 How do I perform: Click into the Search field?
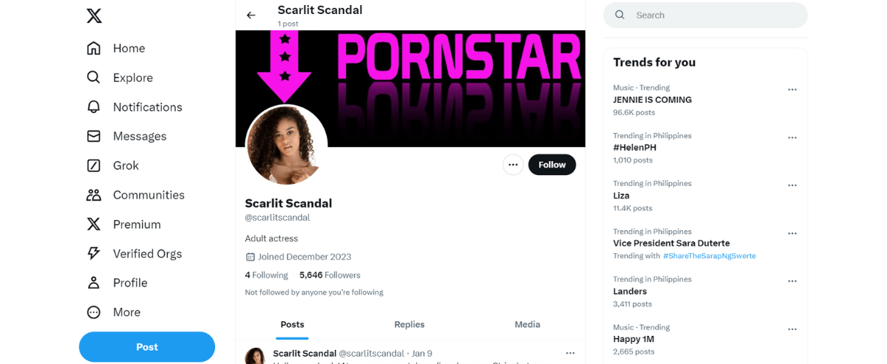tap(705, 15)
